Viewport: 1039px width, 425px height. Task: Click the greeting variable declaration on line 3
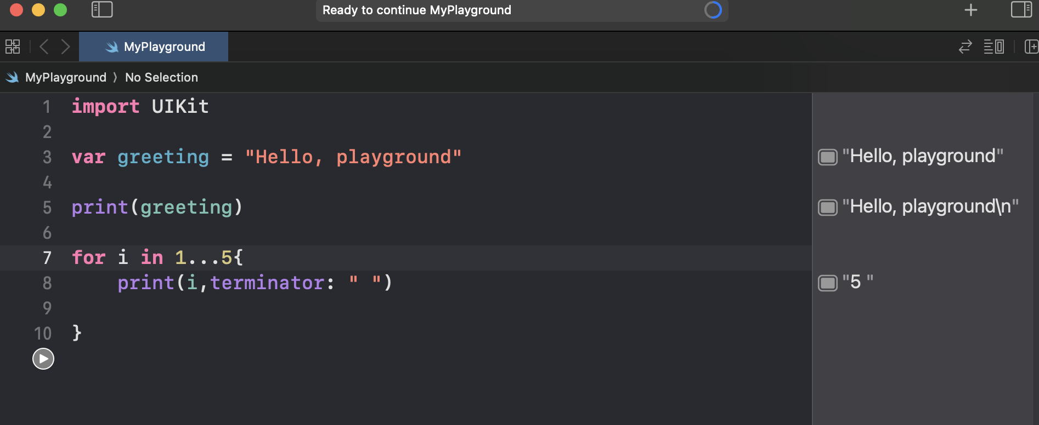pyautogui.click(x=163, y=157)
